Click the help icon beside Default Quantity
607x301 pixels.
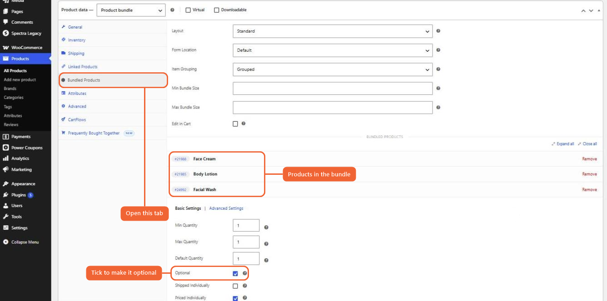(x=266, y=260)
